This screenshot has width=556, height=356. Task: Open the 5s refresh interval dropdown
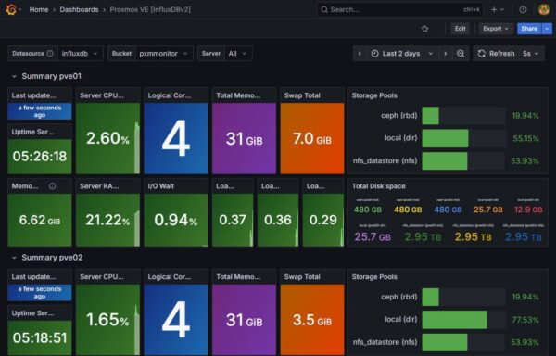click(531, 54)
